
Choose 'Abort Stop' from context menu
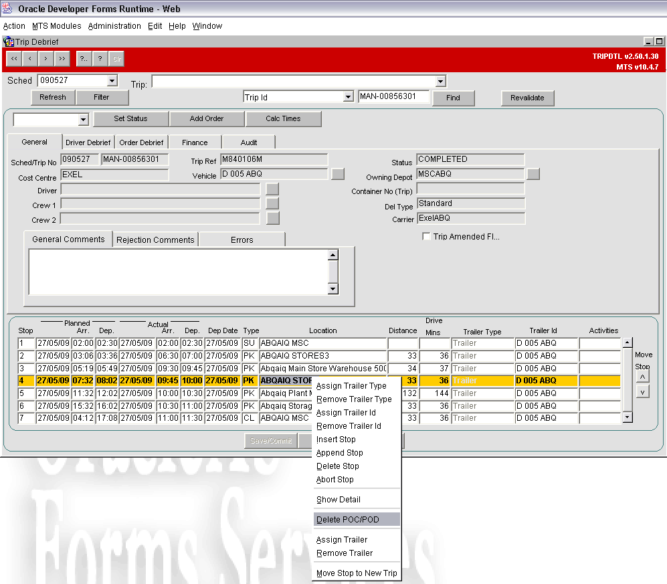tap(357, 480)
